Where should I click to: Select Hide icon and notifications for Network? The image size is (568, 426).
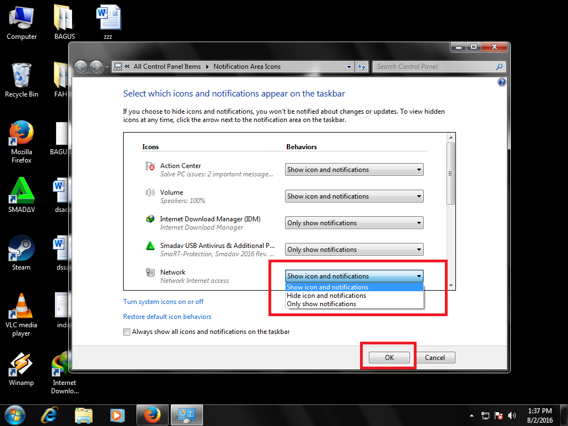coord(327,296)
